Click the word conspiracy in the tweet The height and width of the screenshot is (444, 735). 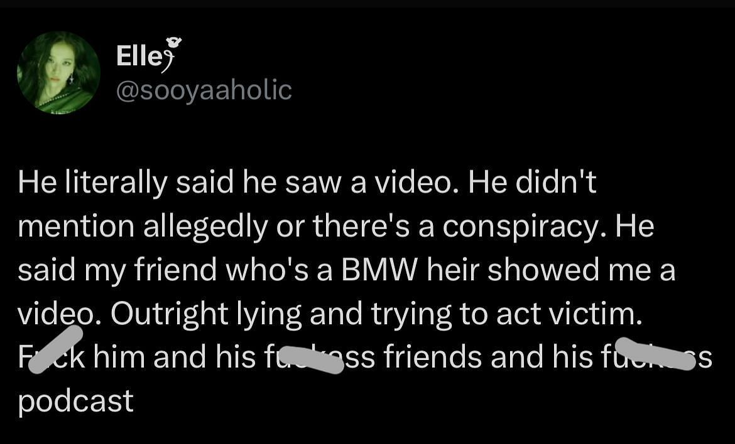coord(523,228)
